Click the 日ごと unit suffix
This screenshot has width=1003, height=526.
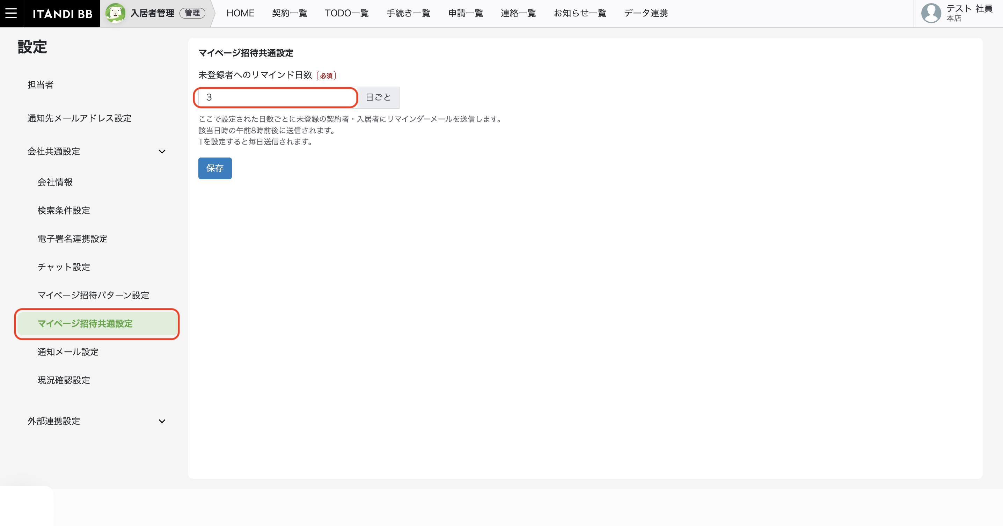coord(379,97)
